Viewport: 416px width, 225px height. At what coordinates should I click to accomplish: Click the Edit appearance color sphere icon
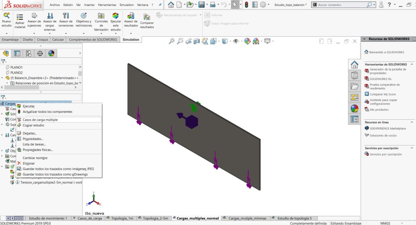pyautogui.click(x=247, y=41)
